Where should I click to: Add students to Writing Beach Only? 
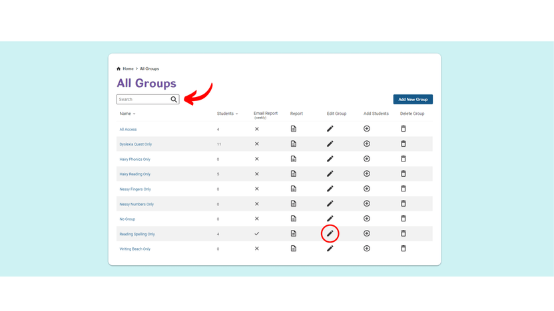[367, 249]
